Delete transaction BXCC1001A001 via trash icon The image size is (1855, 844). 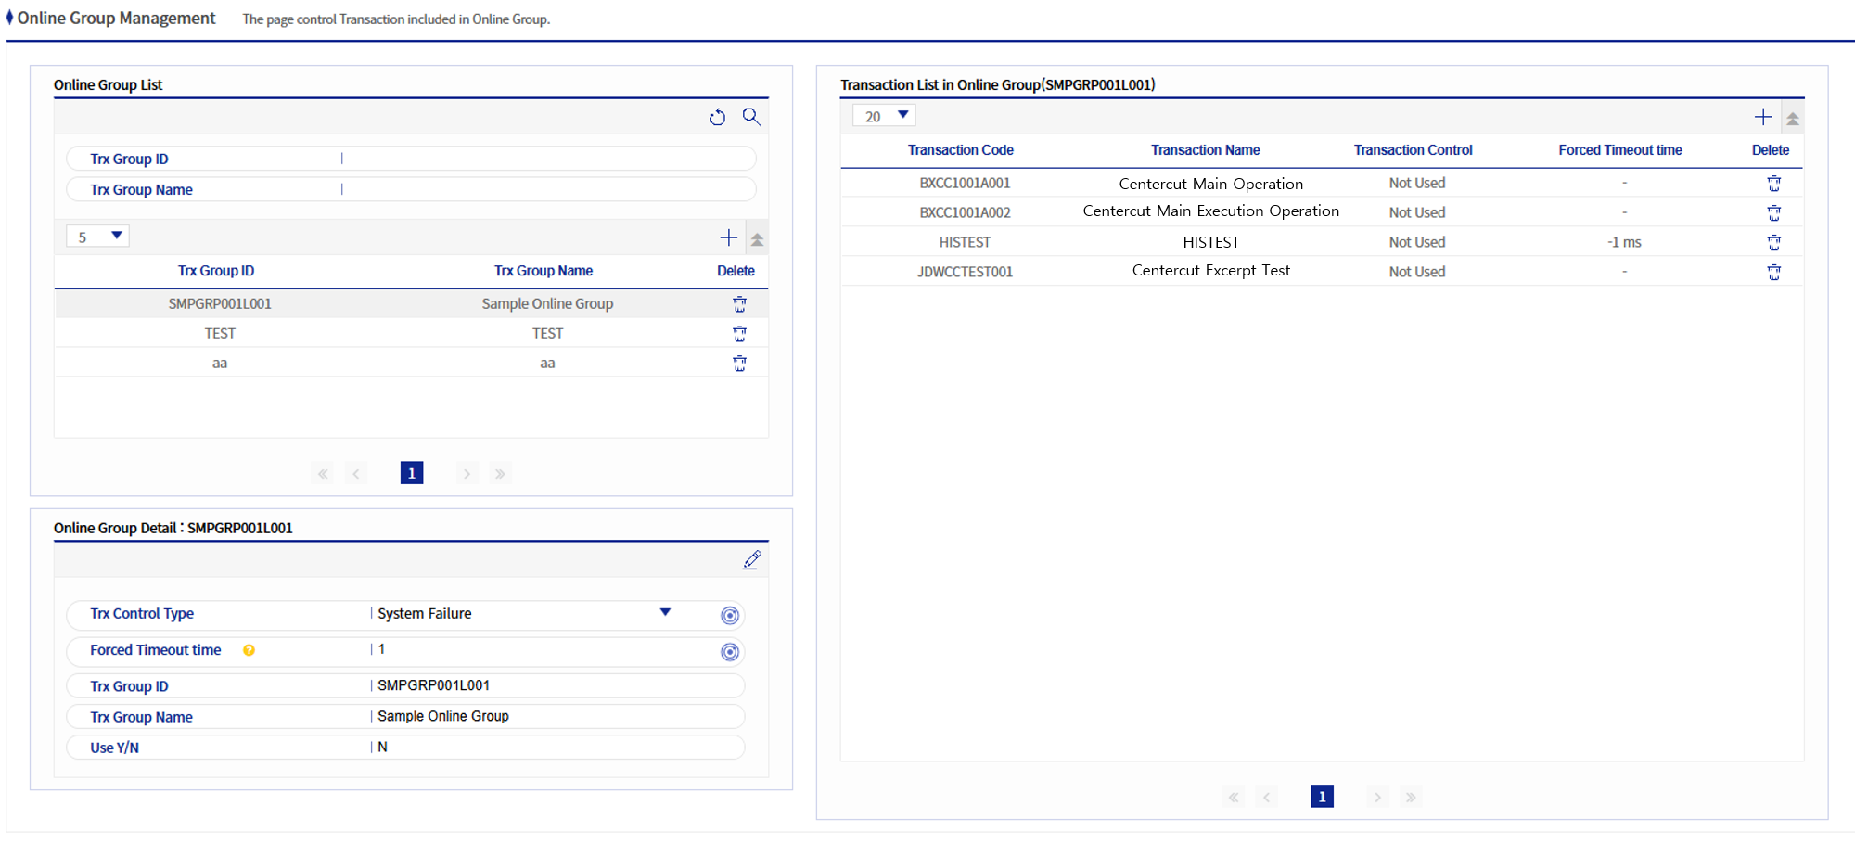tap(1773, 184)
